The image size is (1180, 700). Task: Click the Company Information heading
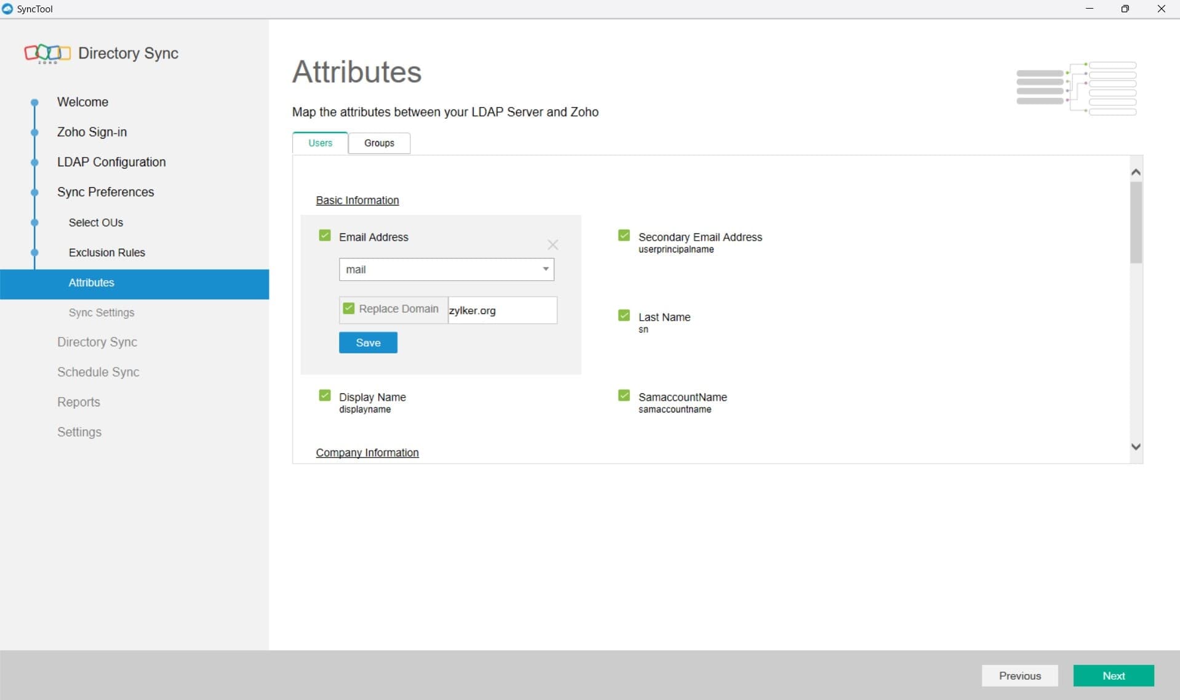coord(367,453)
